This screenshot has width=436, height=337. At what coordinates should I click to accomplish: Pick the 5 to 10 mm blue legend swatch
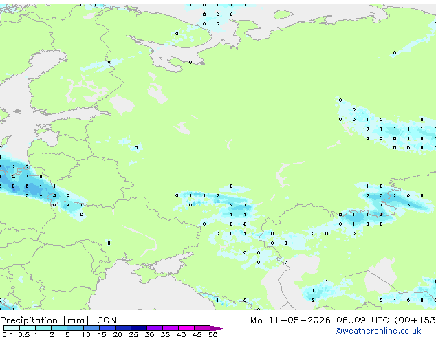[x=76, y=328]
